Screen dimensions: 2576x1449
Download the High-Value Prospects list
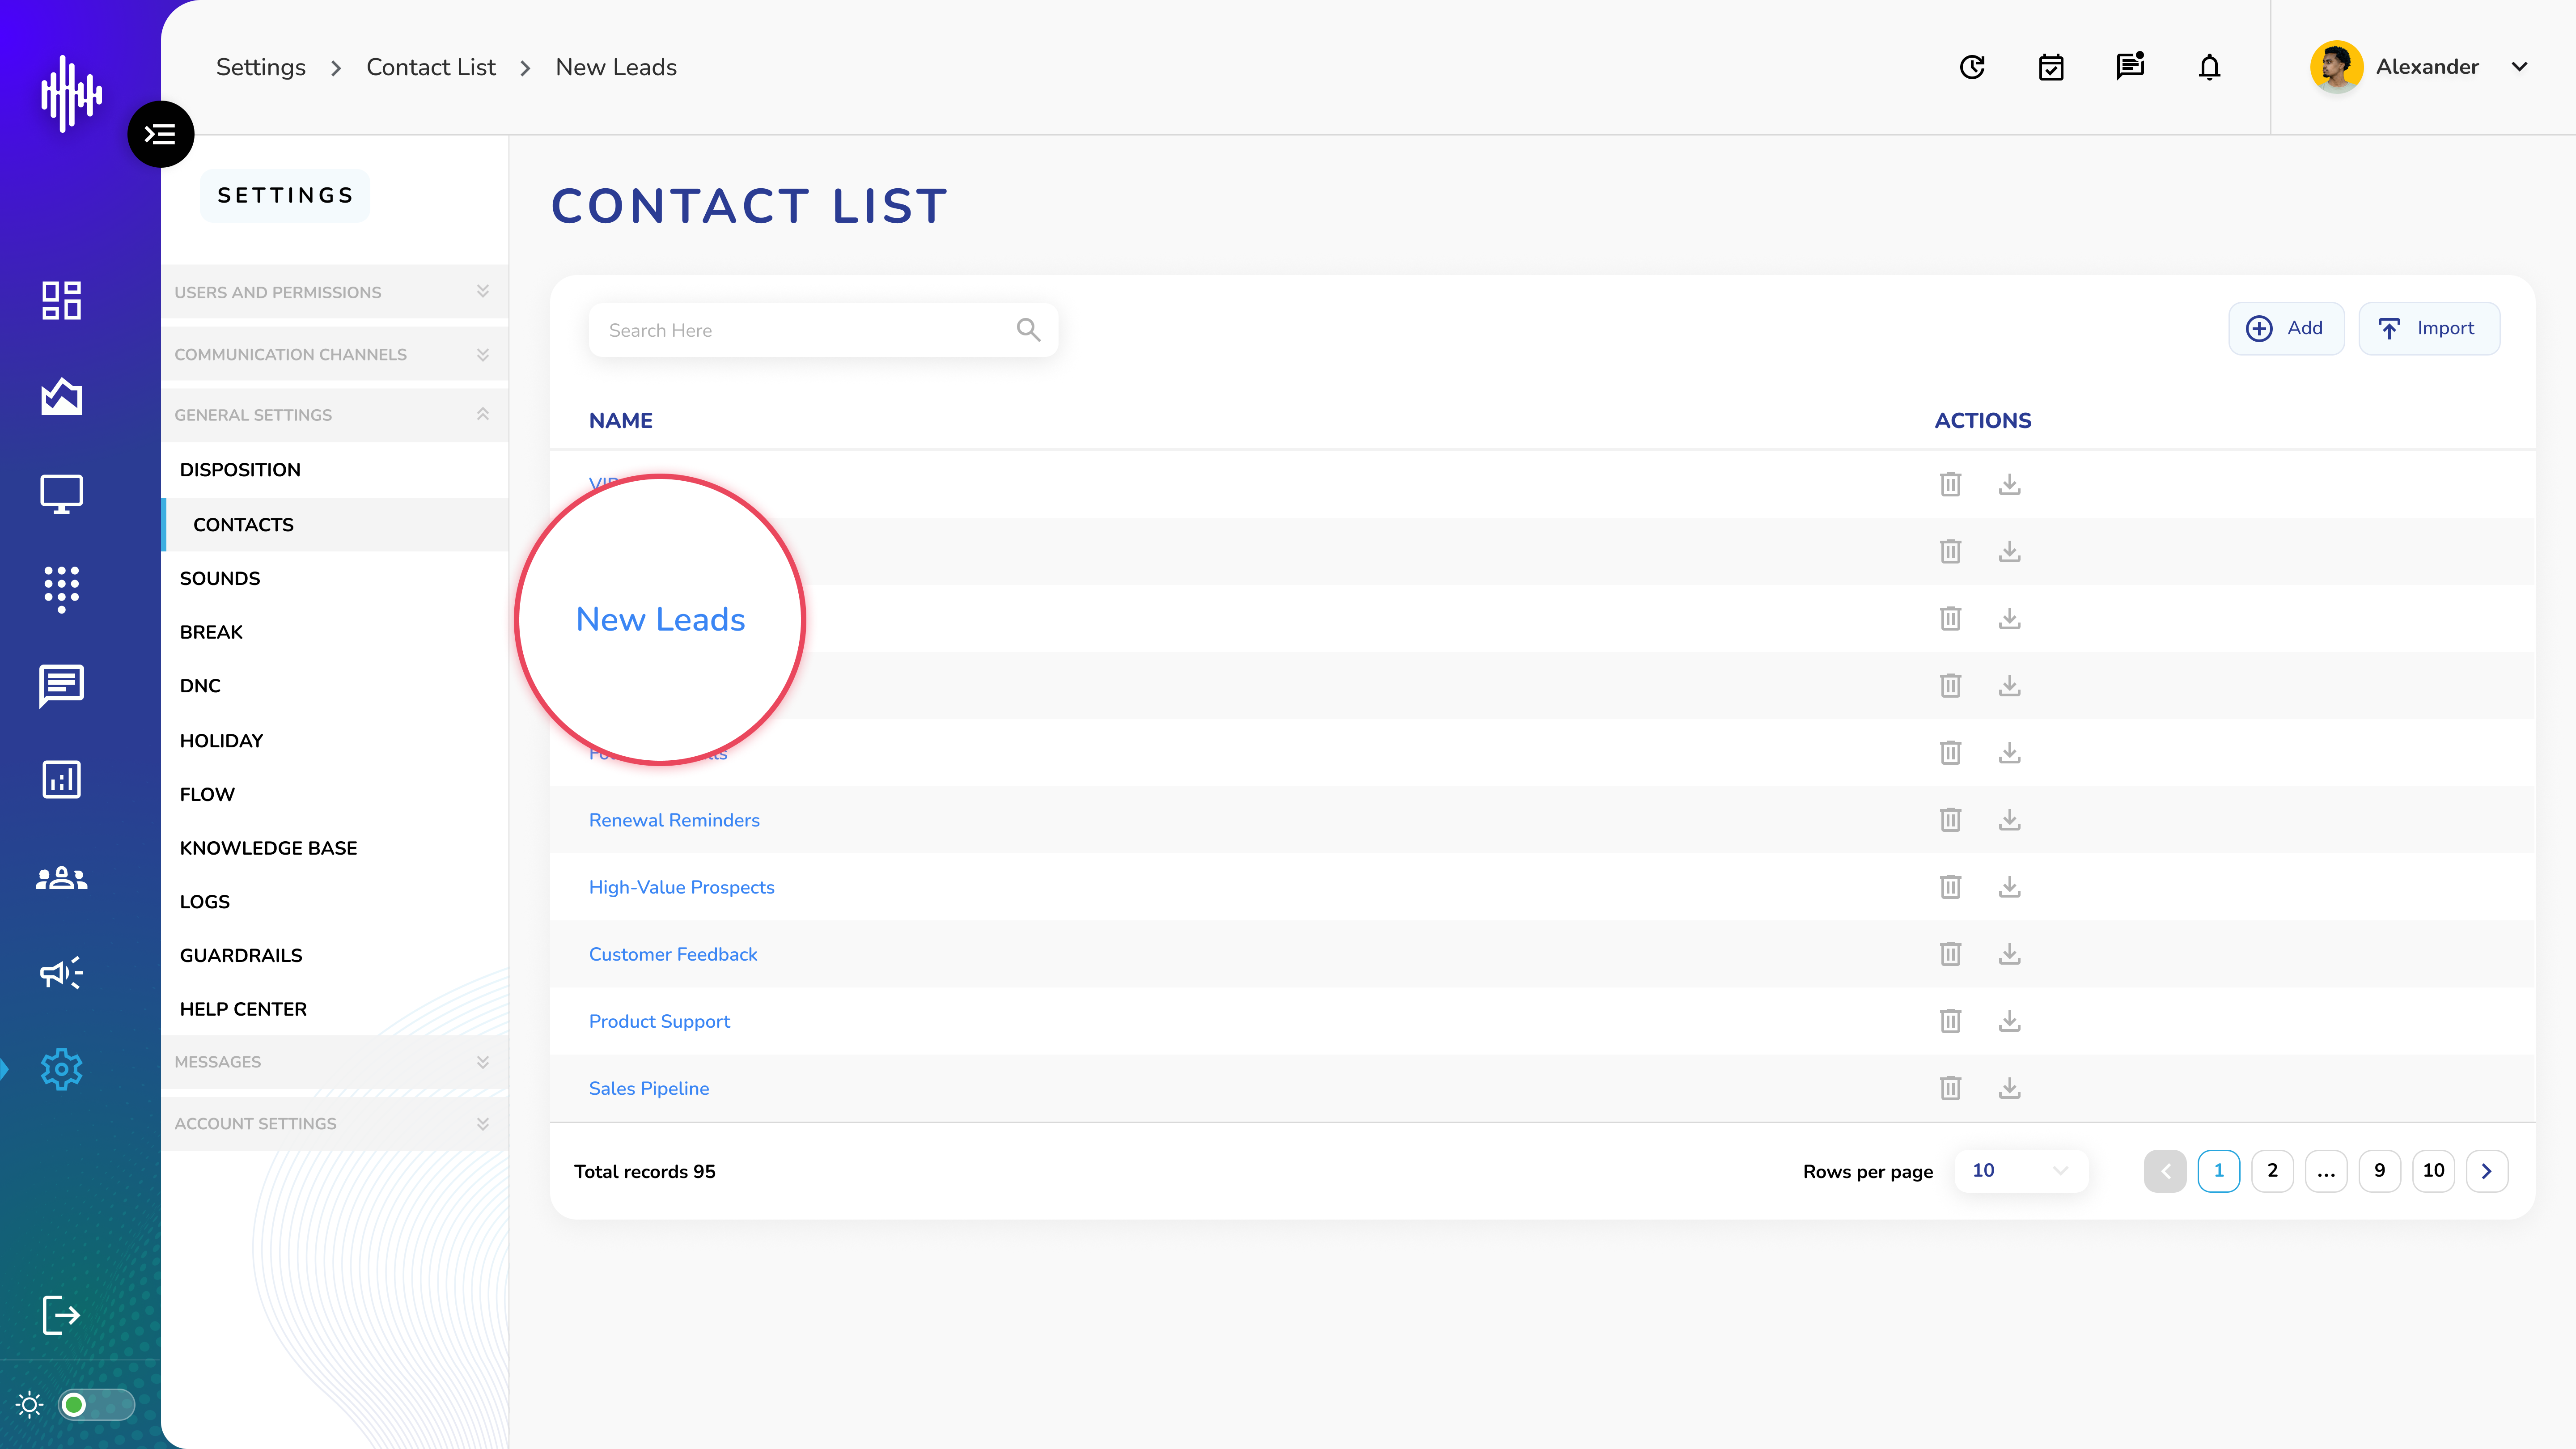[x=2010, y=886]
